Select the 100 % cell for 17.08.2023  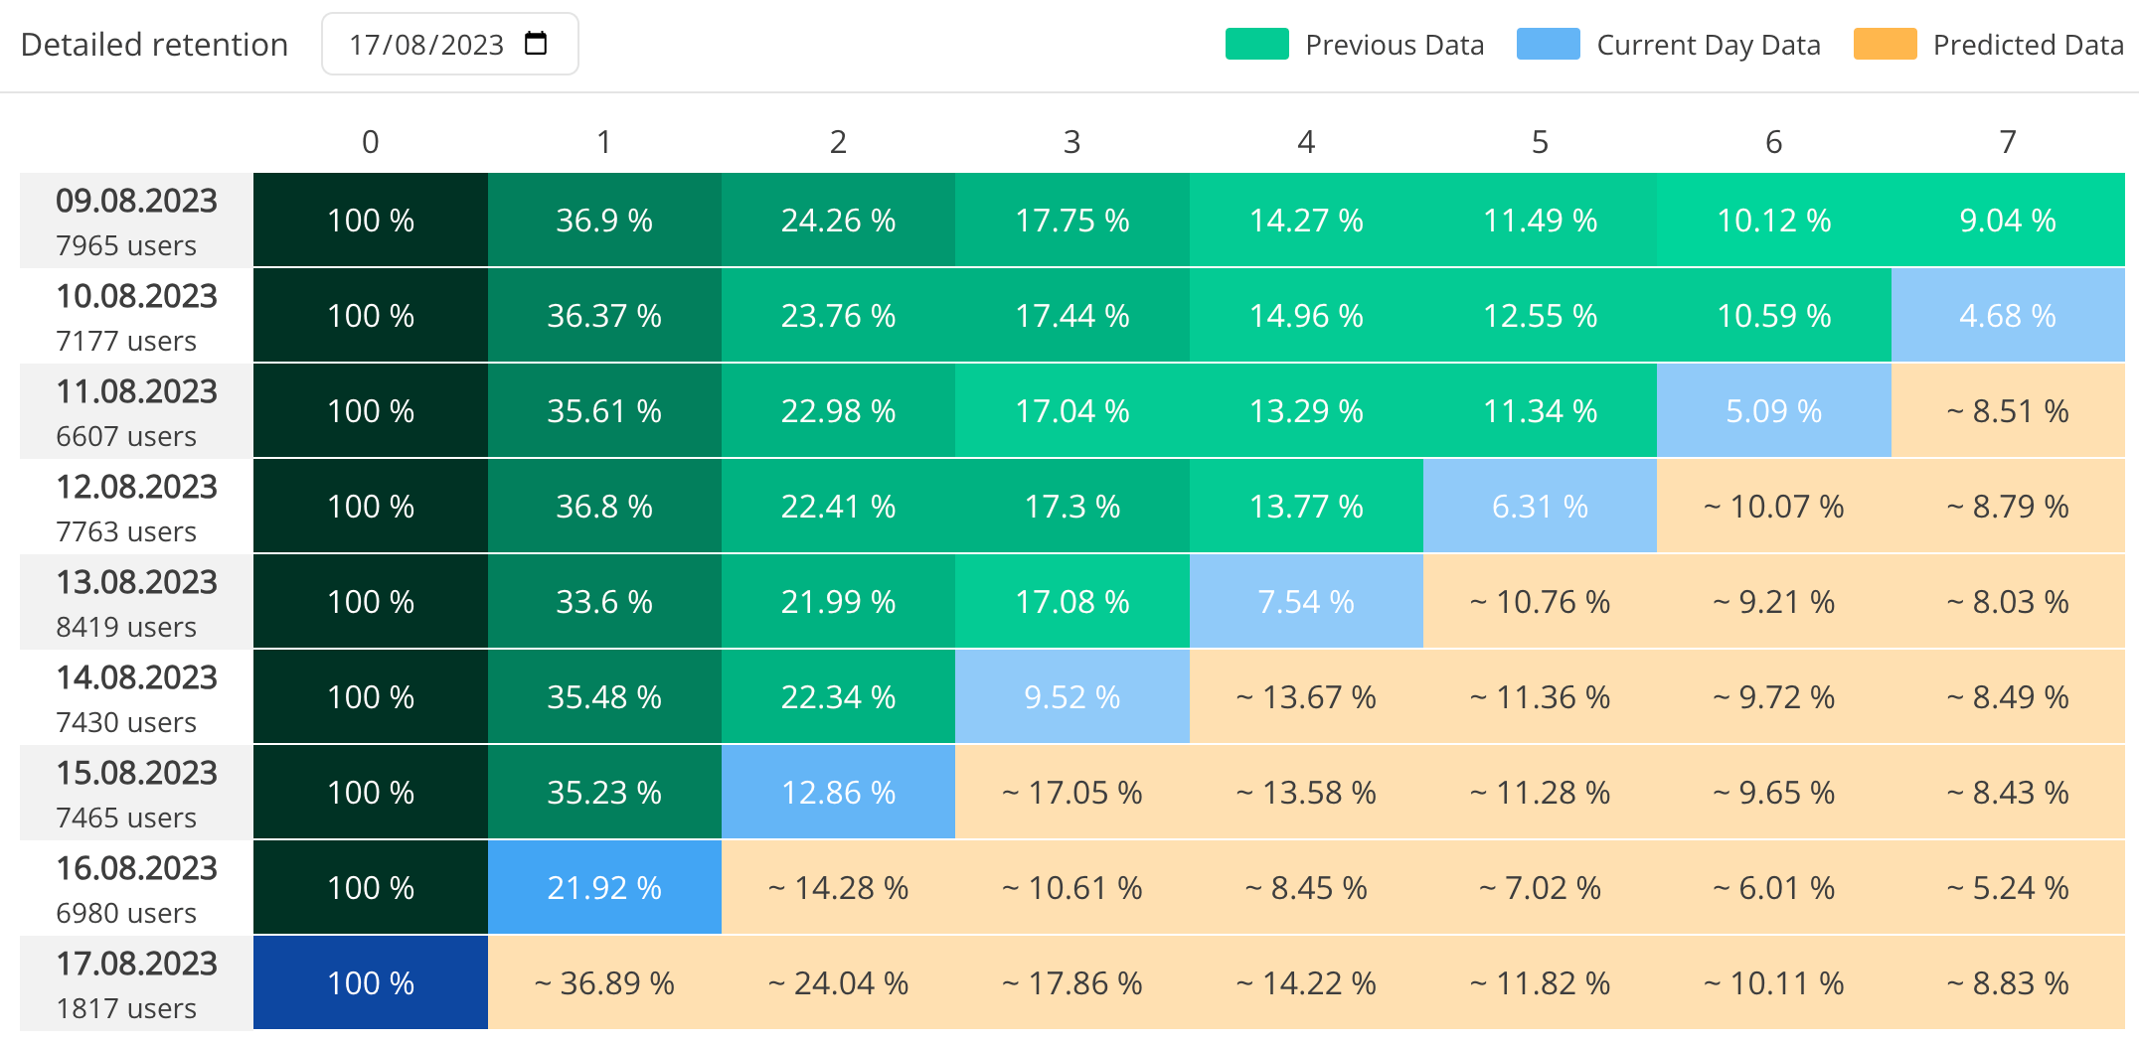[370, 982]
